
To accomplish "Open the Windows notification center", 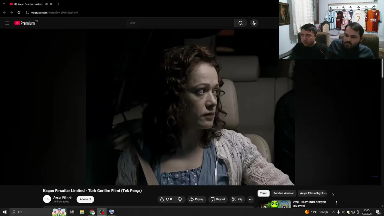I will 378,212.
